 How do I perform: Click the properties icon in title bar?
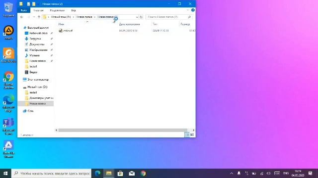click(29, 4)
